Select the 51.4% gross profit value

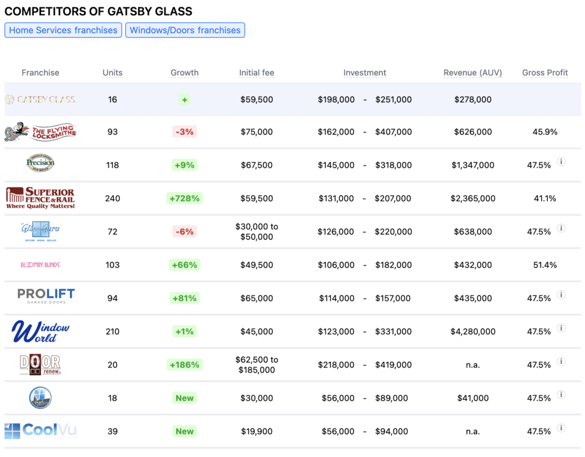[544, 265]
